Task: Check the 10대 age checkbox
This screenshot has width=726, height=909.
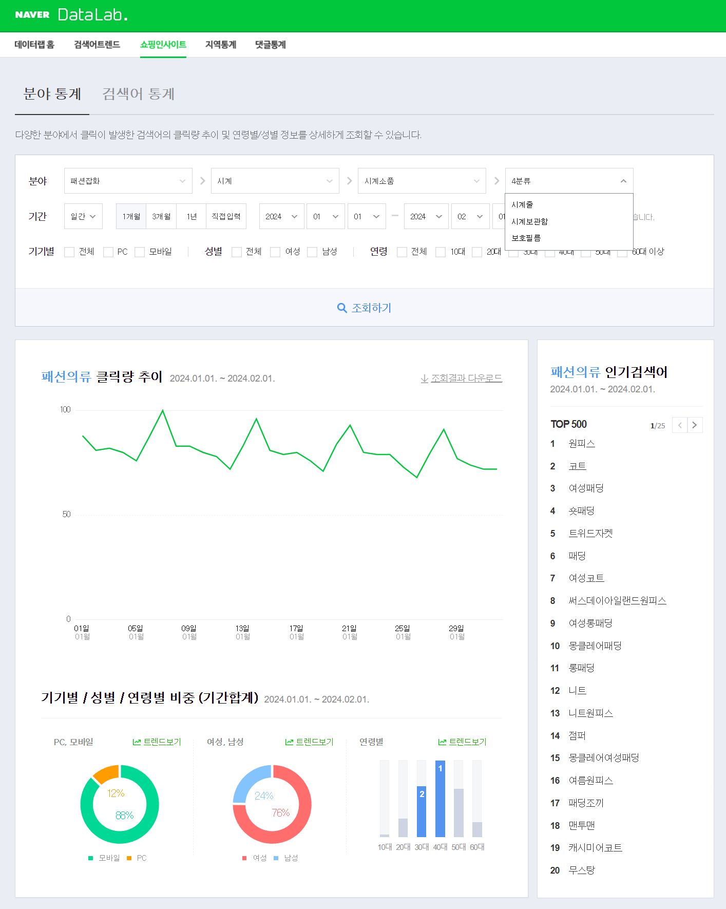Action: (x=441, y=252)
